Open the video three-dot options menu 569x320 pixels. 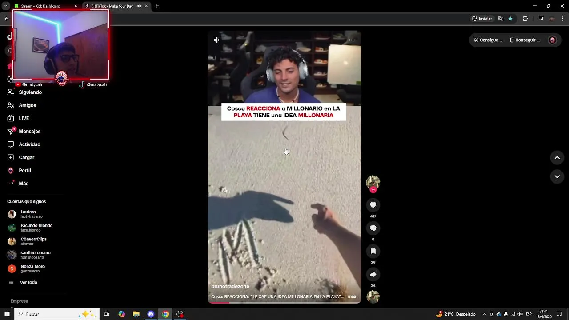(352, 40)
